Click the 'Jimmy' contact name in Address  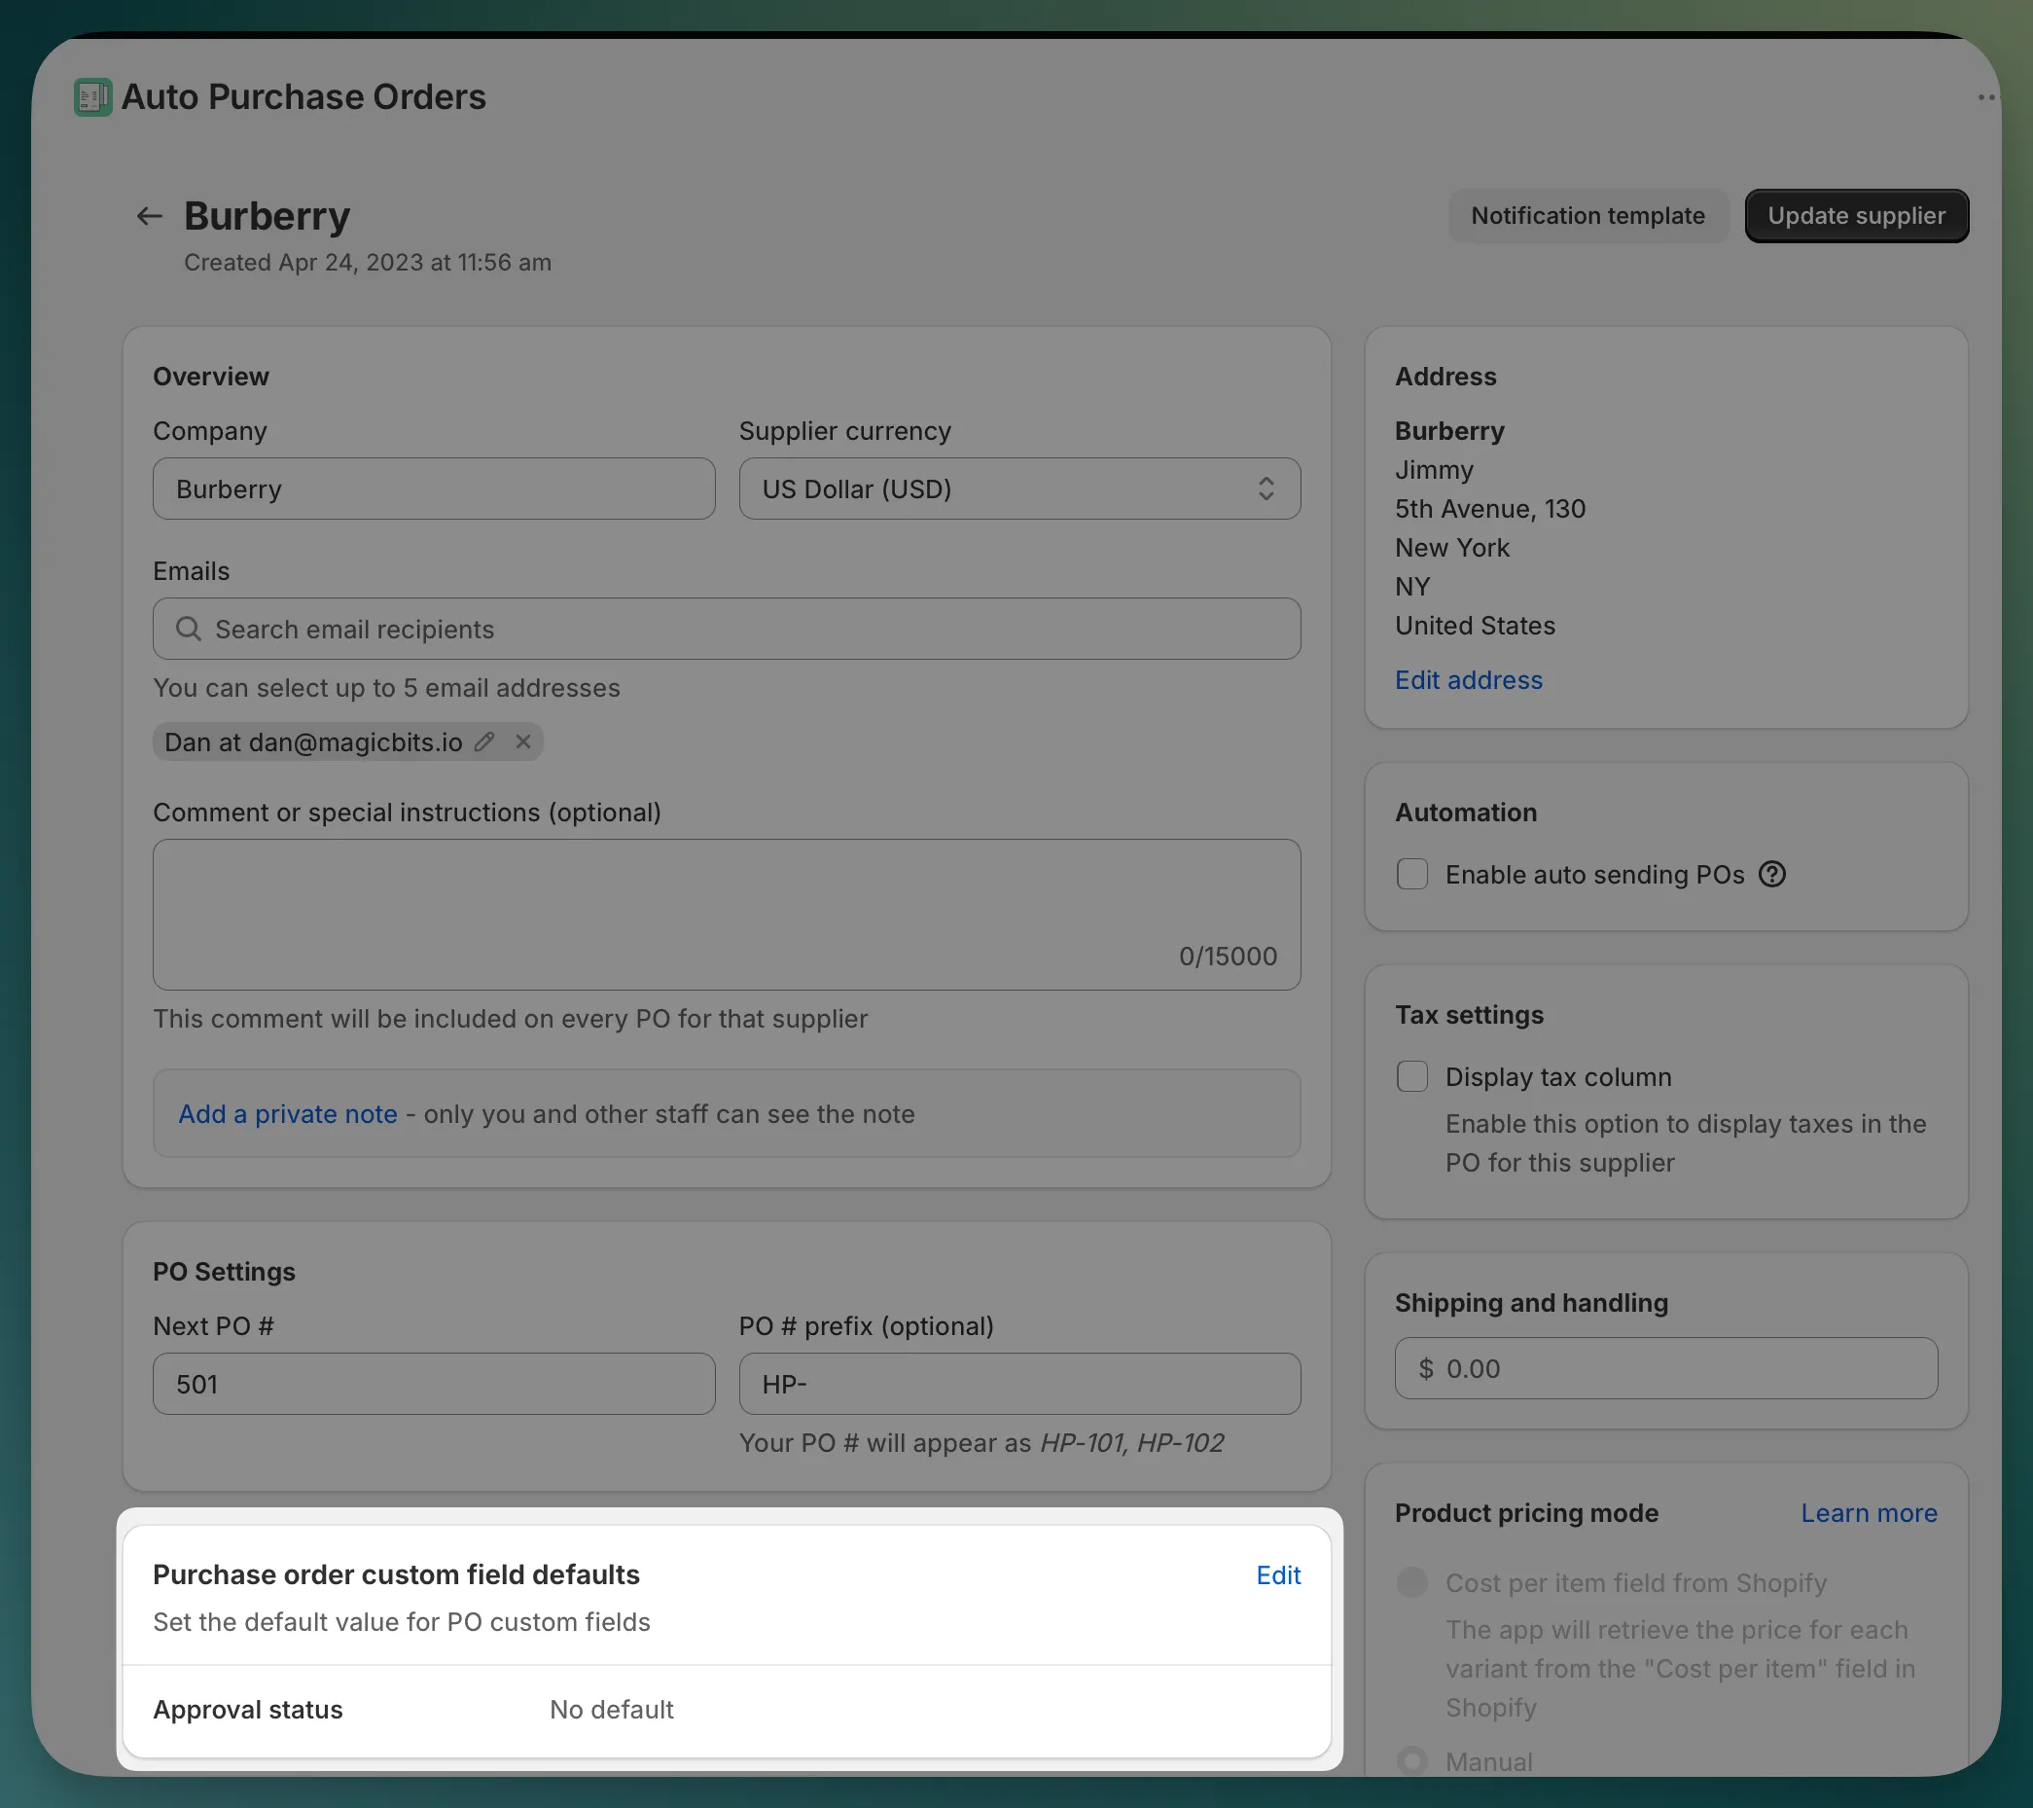1434,471
